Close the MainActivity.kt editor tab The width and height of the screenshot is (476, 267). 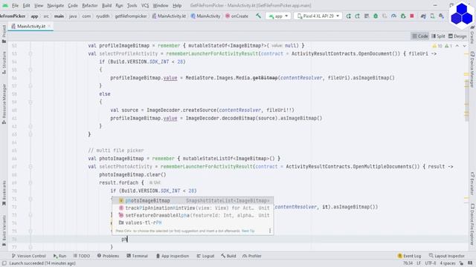point(49,27)
